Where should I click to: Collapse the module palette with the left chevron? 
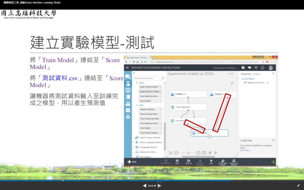pos(134,73)
